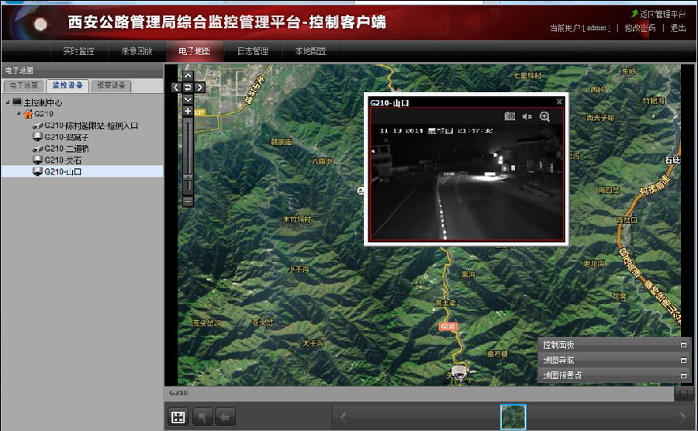Collapse the 主控制中心 tree node
This screenshot has width=698, height=431.
point(8,102)
